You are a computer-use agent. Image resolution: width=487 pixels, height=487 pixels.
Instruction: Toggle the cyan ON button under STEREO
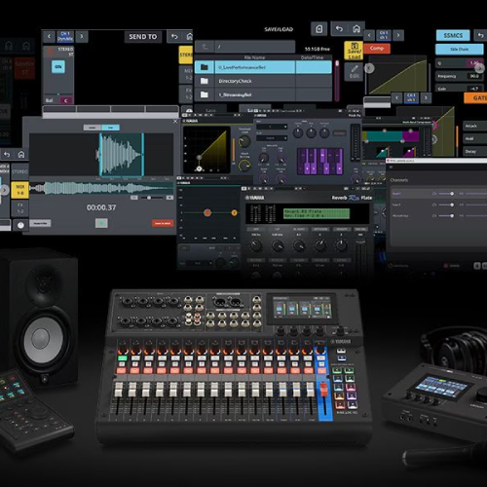coord(58,67)
